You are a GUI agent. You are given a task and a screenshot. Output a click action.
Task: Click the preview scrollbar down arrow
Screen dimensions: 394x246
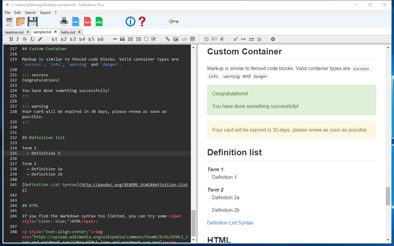pyautogui.click(x=388, y=240)
